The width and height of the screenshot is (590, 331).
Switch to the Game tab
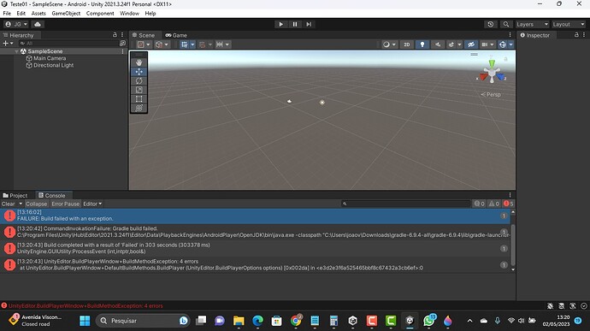176,35
